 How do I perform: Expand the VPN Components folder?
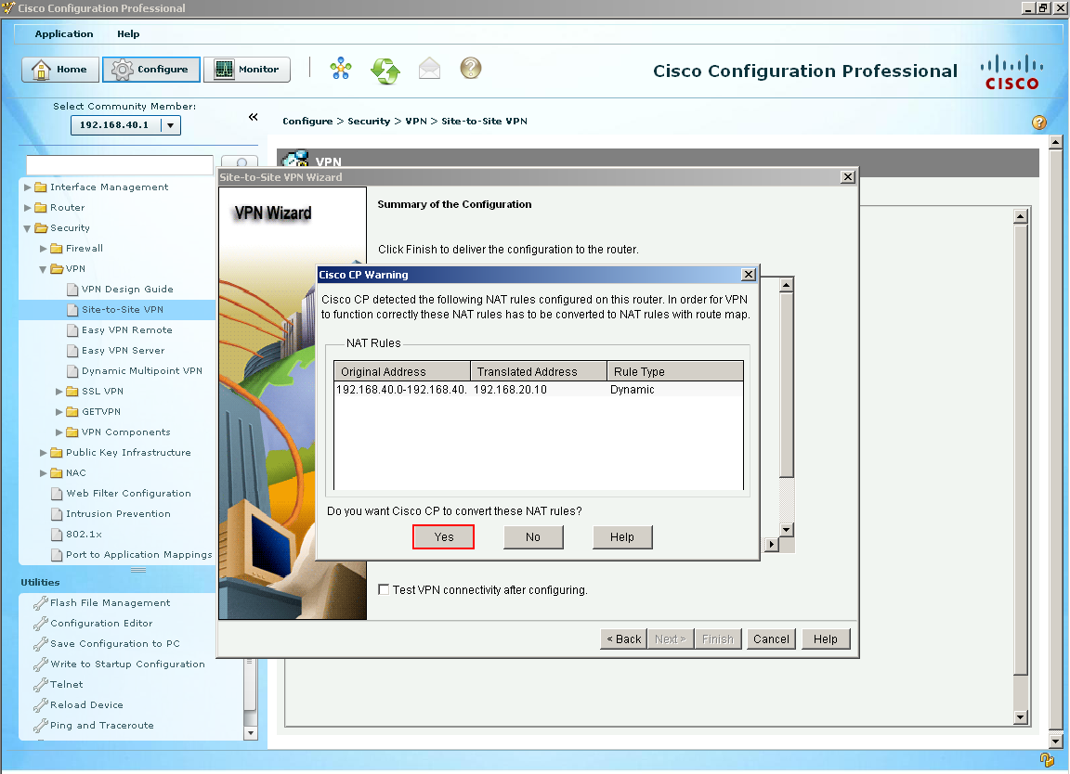pos(59,432)
